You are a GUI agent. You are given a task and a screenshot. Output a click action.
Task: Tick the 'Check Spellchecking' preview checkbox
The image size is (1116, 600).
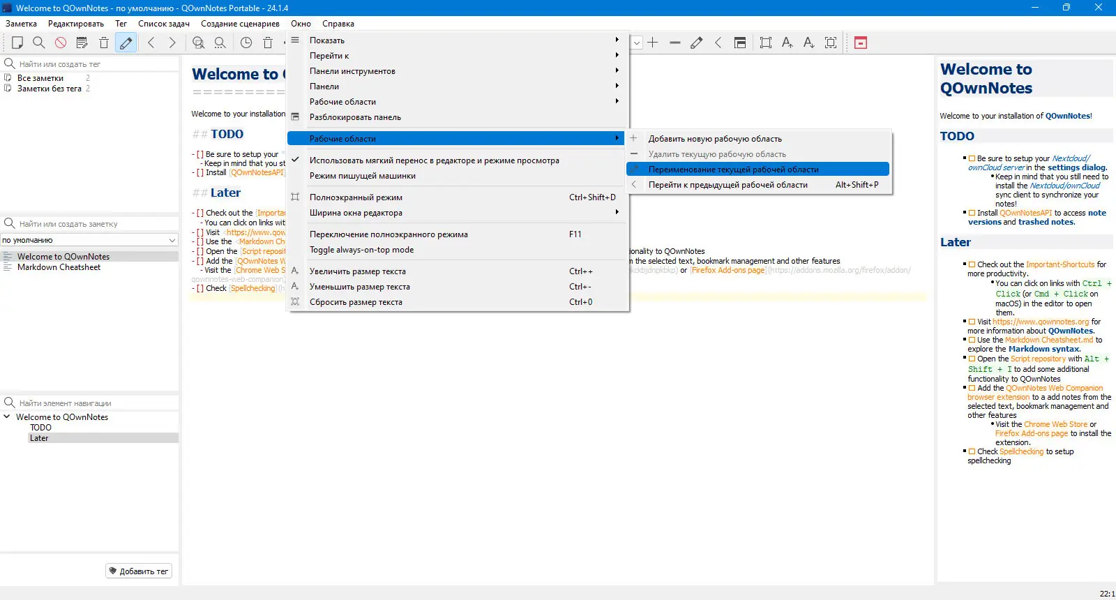(972, 451)
